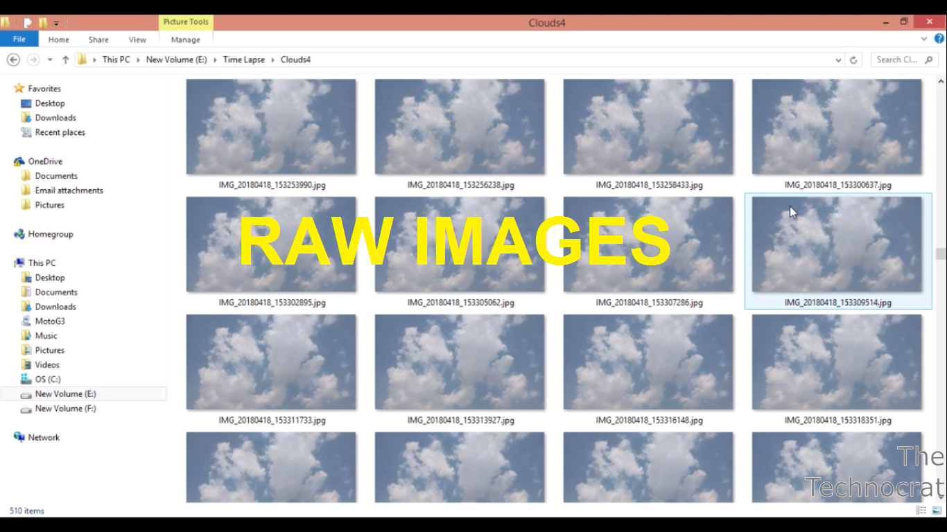This screenshot has height=532, width=947.
Task: Open New Volume (F:) drive
Action: click(x=64, y=408)
